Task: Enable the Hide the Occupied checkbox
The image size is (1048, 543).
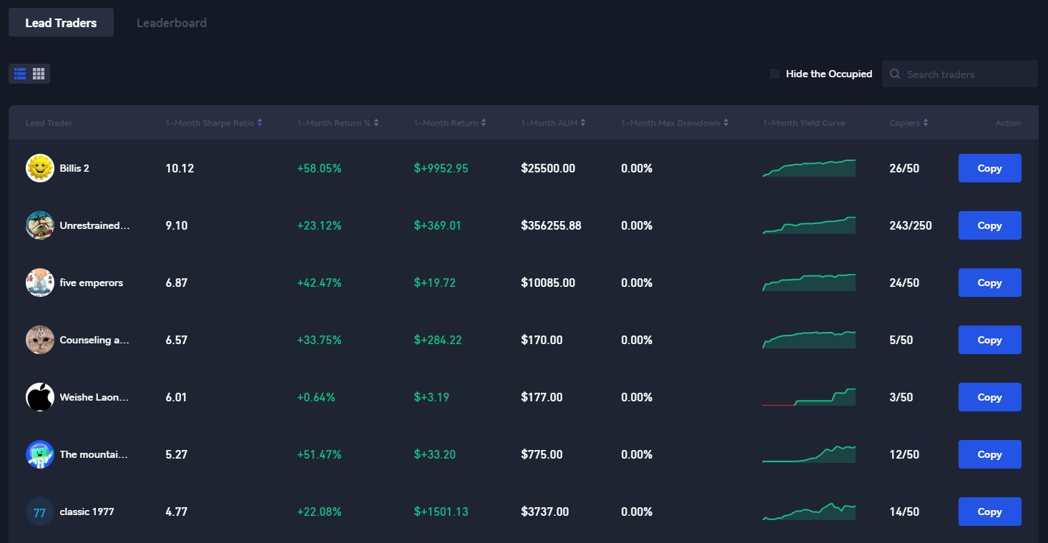Action: (x=775, y=74)
